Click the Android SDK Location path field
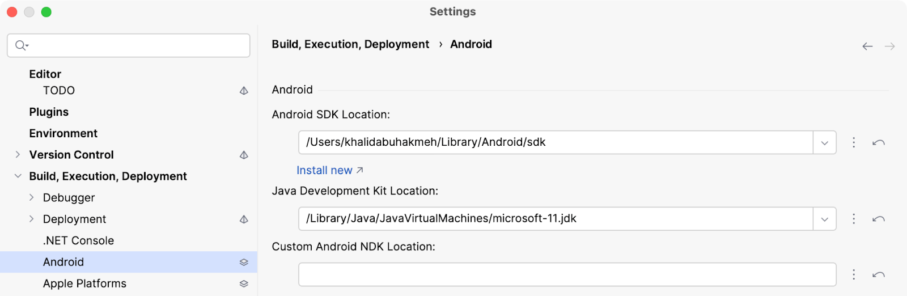 [556, 142]
